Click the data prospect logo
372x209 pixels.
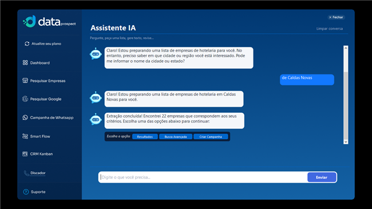(x=49, y=21)
